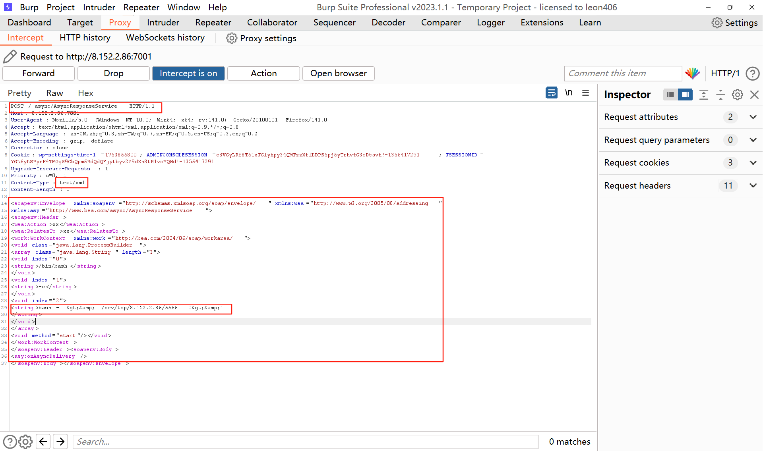Switch to WebSockets history sub-tab

tap(165, 38)
